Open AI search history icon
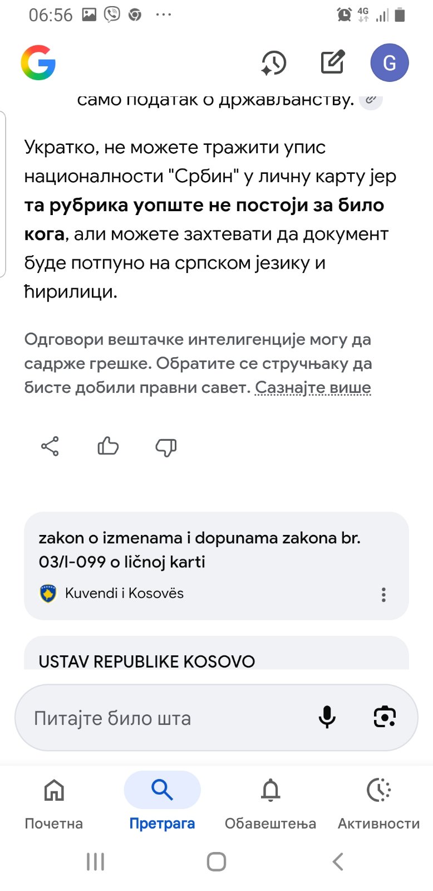 pos(274,62)
